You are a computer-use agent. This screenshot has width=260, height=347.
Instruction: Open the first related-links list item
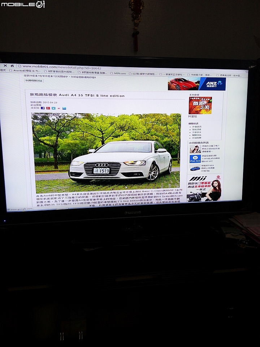196,127
